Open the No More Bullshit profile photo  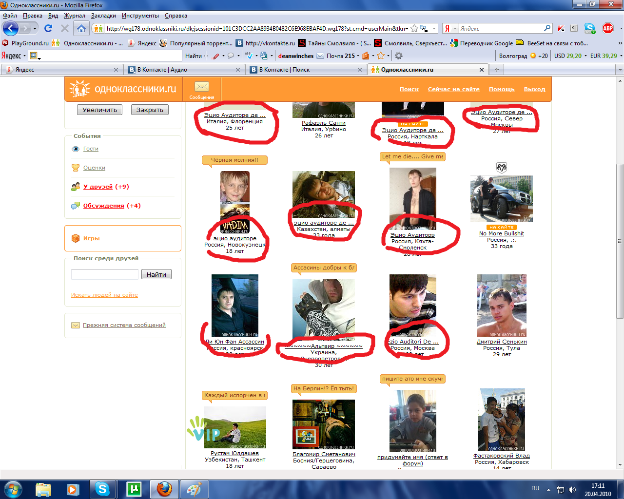click(x=502, y=199)
